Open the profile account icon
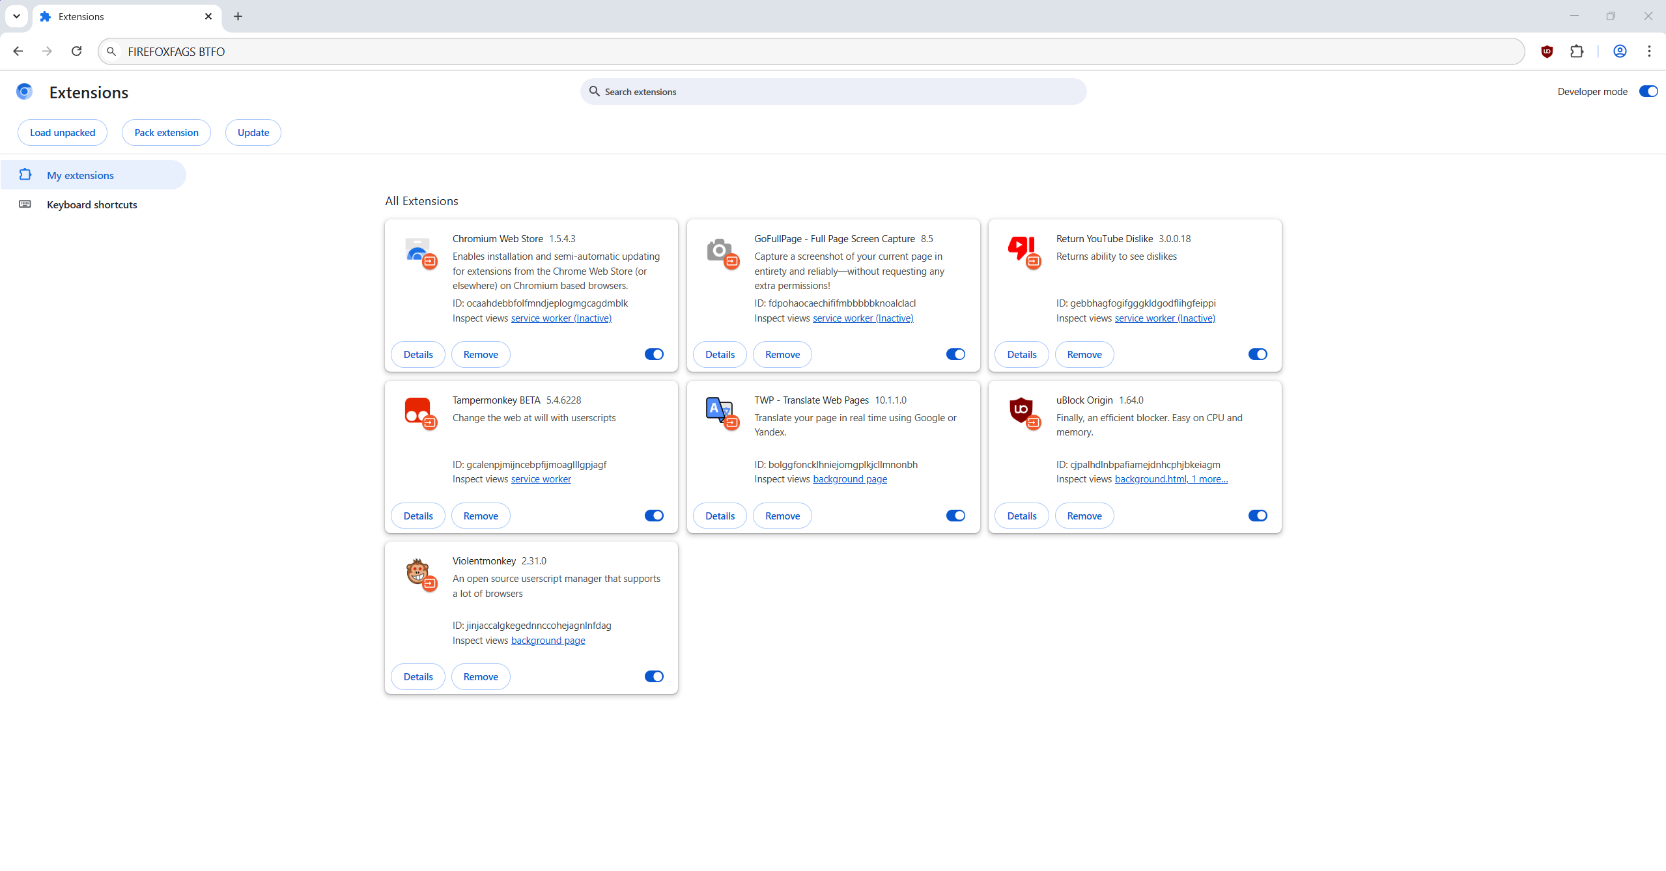1666x871 pixels. pyautogui.click(x=1620, y=51)
